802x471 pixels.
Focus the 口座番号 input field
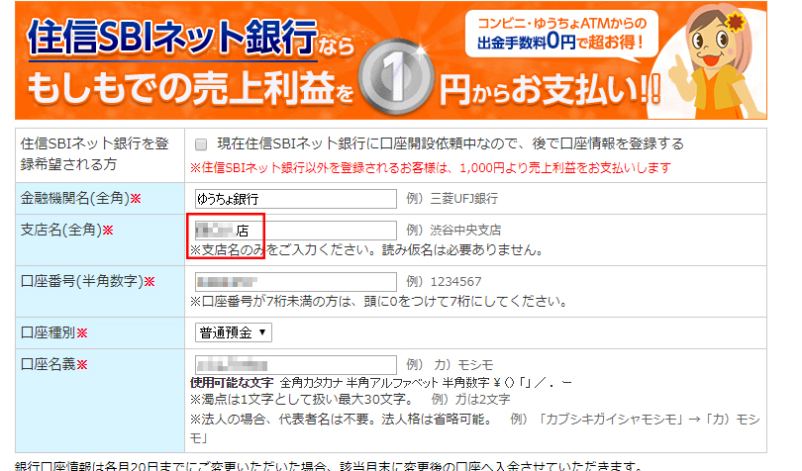pyautogui.click(x=296, y=282)
